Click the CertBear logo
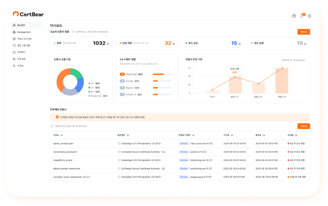Viewport: 328px width, 206px height. click(29, 14)
